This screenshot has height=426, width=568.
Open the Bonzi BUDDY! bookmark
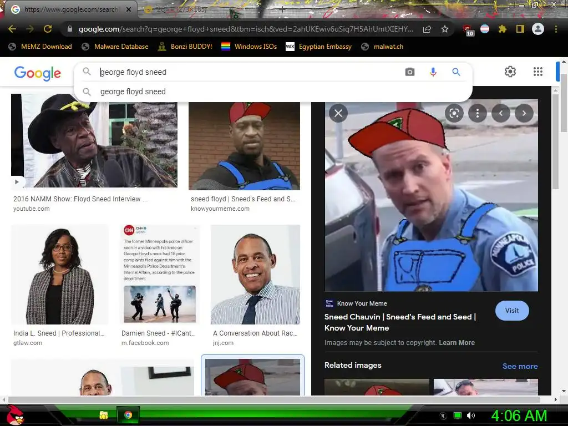pyautogui.click(x=185, y=47)
